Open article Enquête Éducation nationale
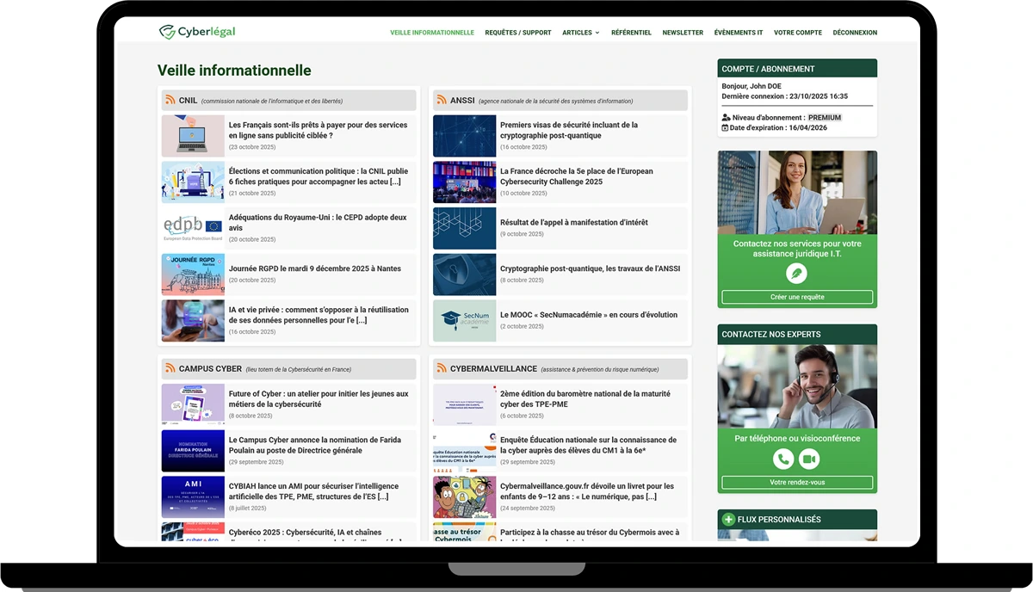 pos(589,445)
